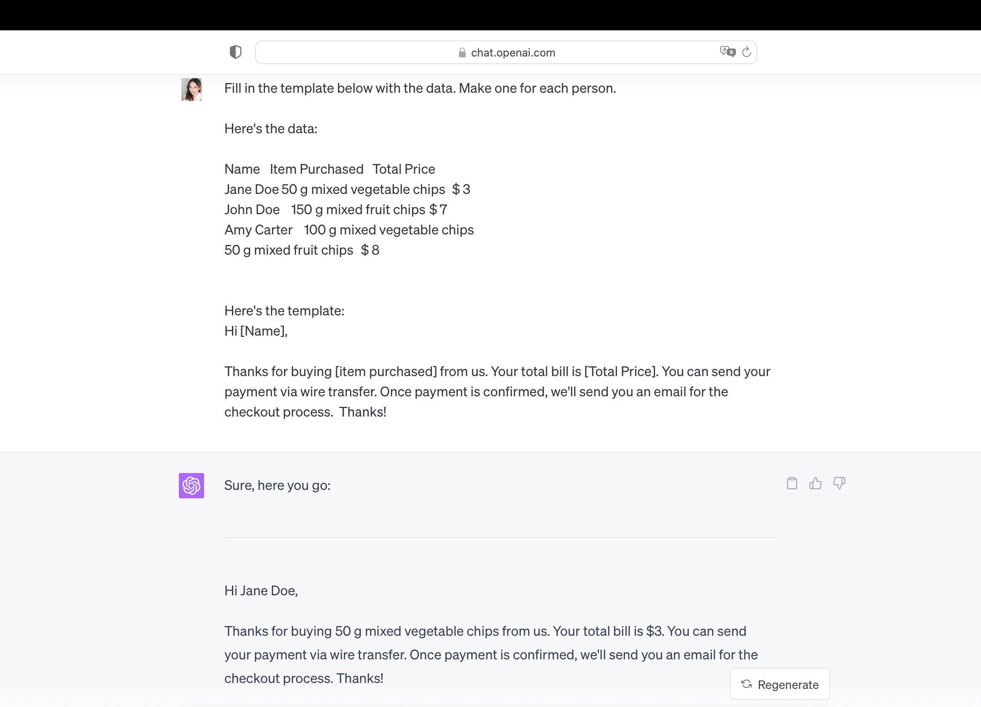981x707 pixels.
Task: Enable copy for Jane Doe message
Action: [792, 482]
